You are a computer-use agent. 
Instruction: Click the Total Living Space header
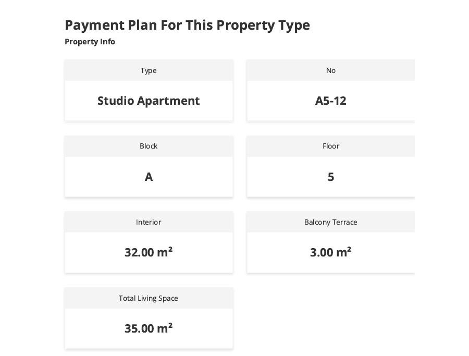point(149,298)
